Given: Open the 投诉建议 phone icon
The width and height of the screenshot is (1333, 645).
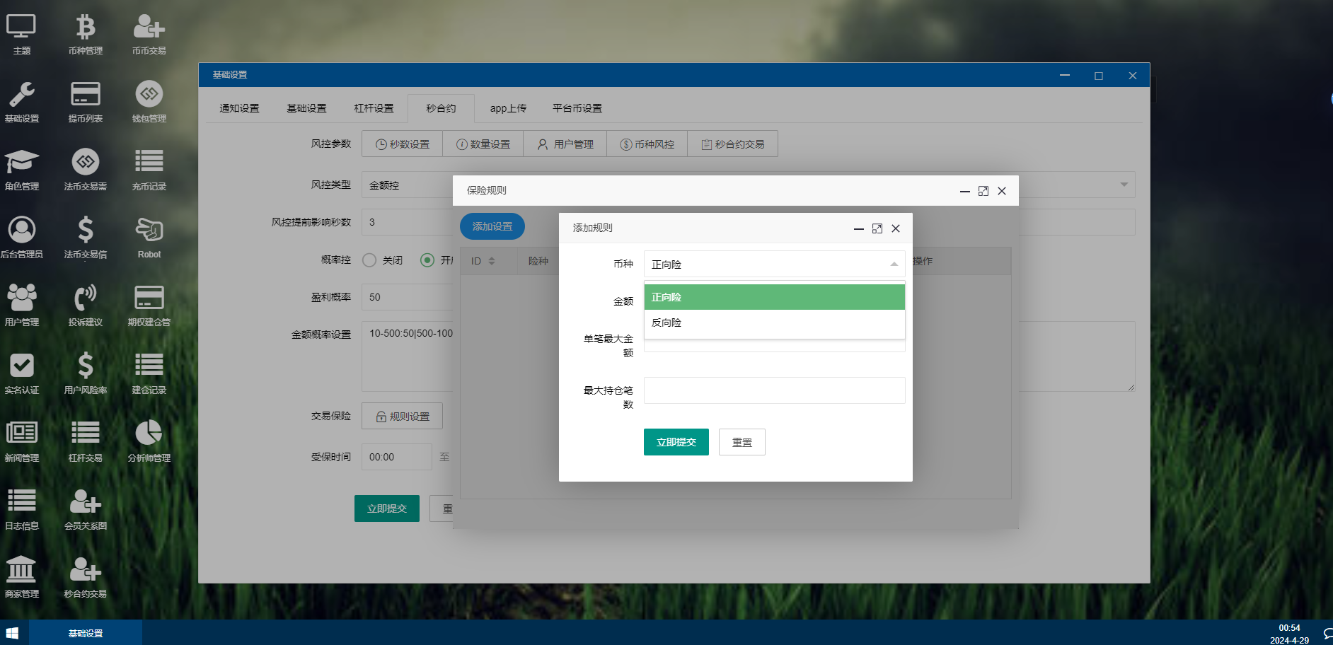Looking at the screenshot, I should click(x=86, y=305).
